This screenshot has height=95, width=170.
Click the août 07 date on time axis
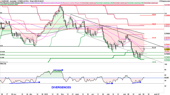click(157, 94)
